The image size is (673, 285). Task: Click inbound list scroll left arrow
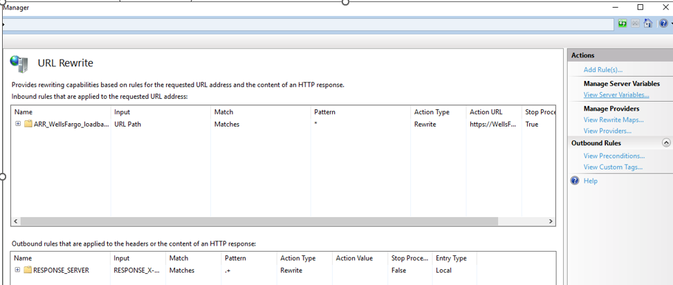point(15,221)
